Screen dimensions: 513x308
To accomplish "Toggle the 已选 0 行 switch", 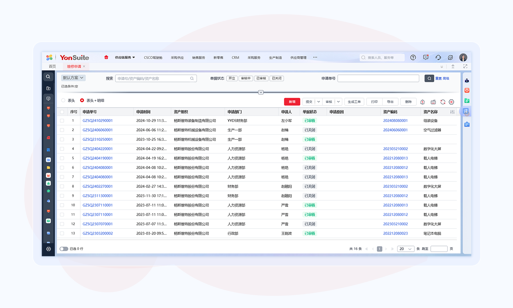I will (64, 249).
